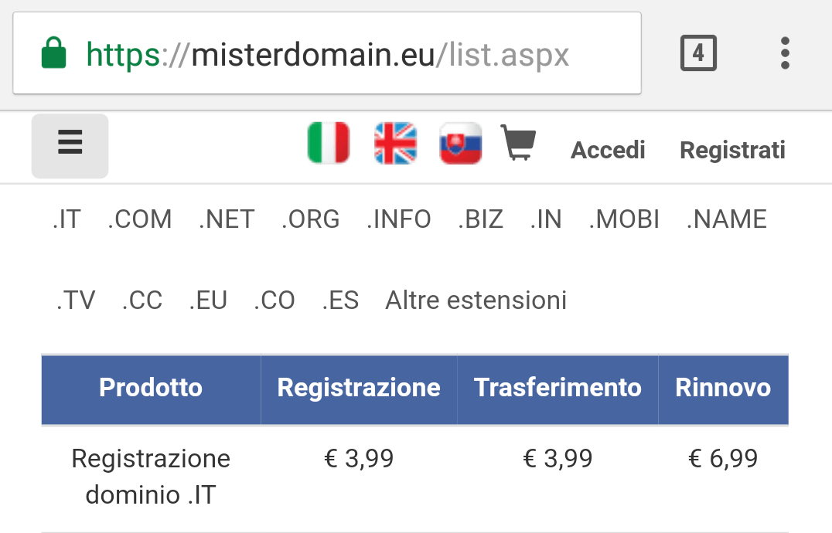Open the browser tab switcher showing 4

(698, 53)
